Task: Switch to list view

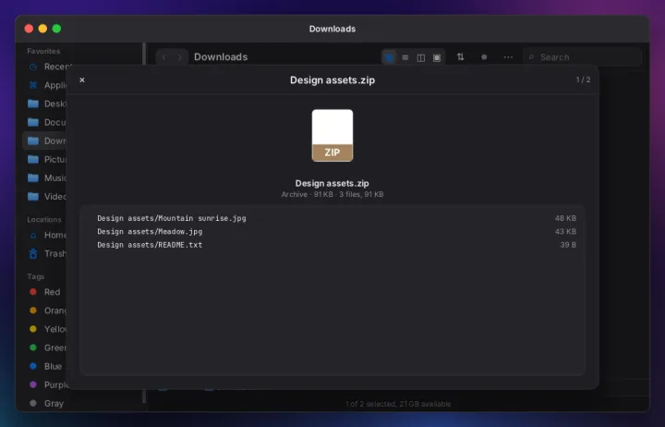Action: (x=405, y=57)
